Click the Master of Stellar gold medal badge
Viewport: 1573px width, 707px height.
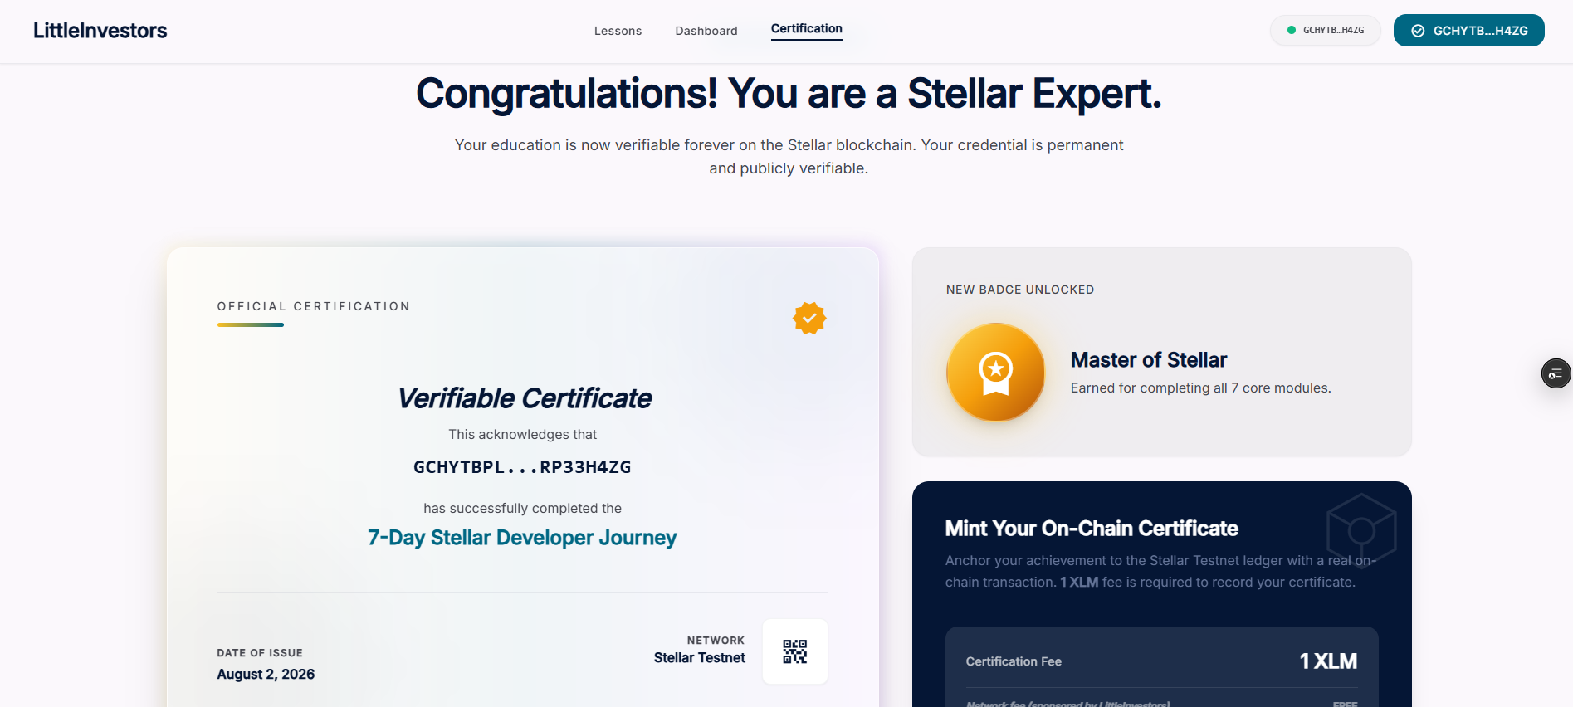(x=995, y=372)
